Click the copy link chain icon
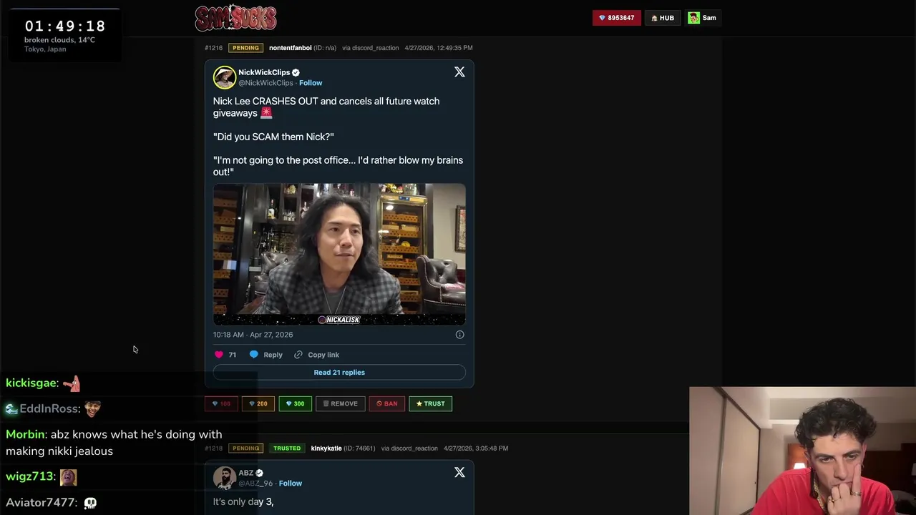 click(298, 355)
